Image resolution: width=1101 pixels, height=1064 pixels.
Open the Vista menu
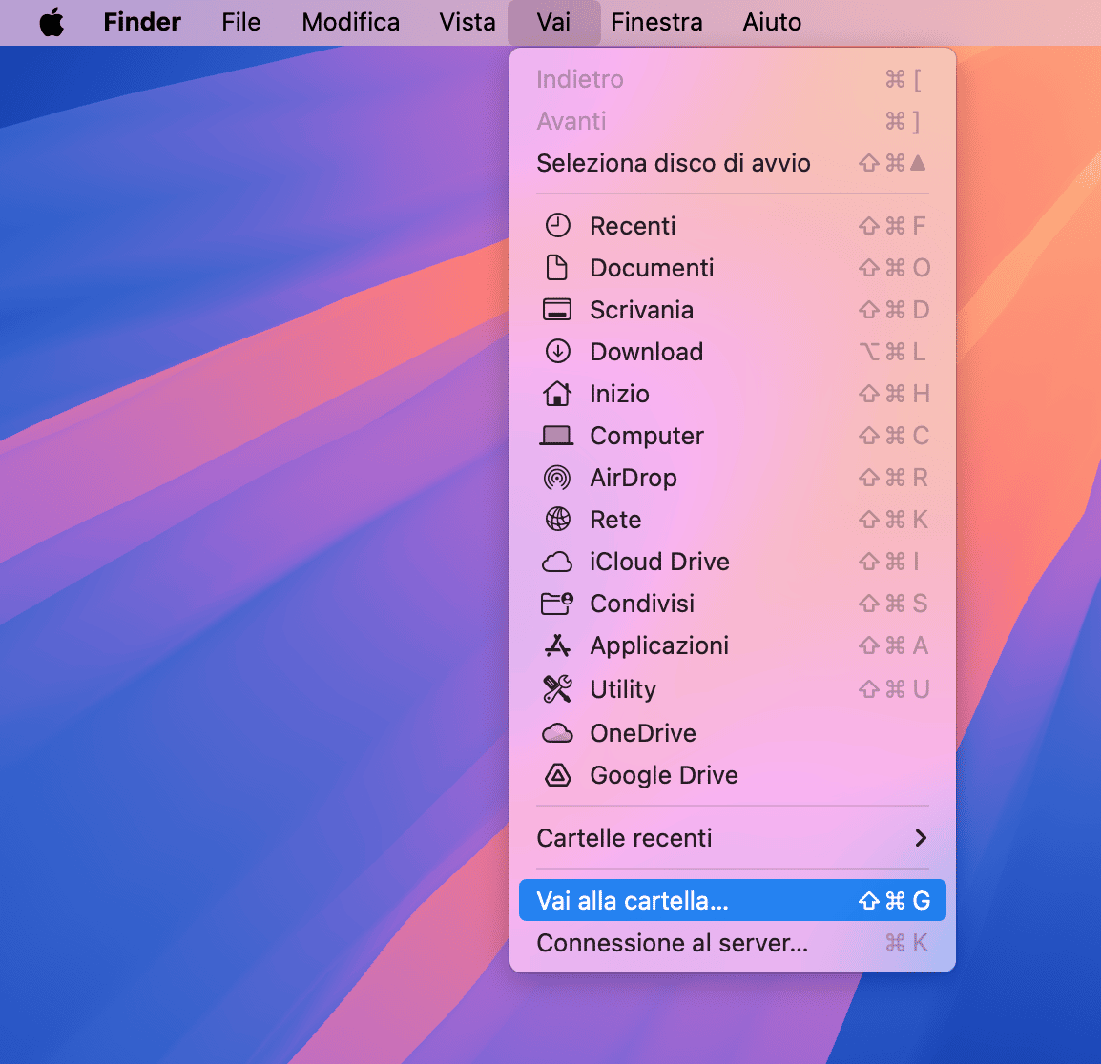click(x=467, y=22)
